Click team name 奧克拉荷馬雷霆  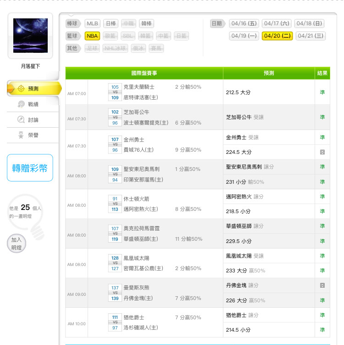141,228
